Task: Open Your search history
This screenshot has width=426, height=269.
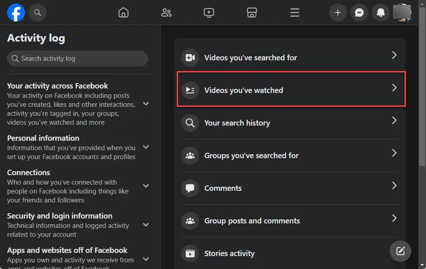Action: pos(290,123)
